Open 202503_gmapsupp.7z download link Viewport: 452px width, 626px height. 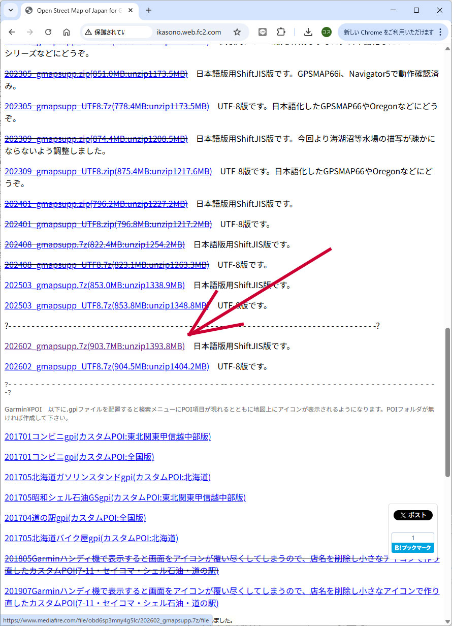(x=94, y=285)
